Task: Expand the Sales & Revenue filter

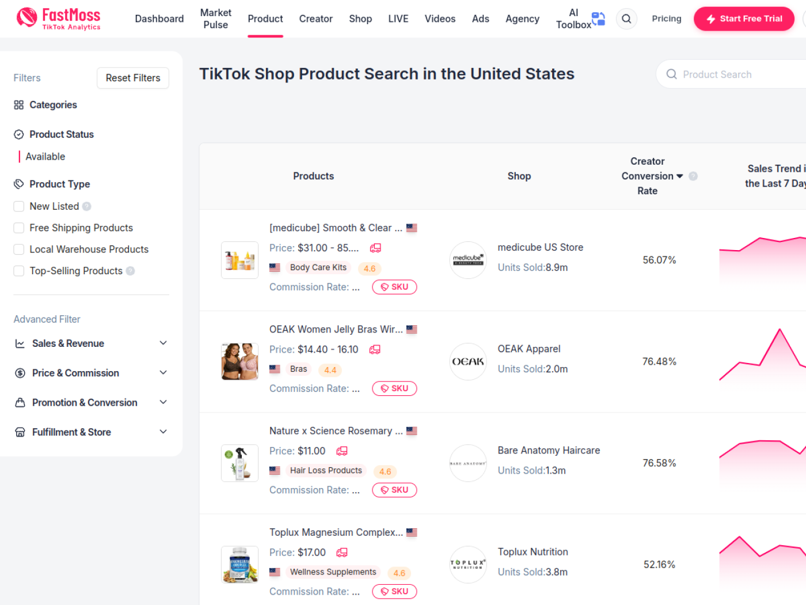Action: click(x=92, y=343)
